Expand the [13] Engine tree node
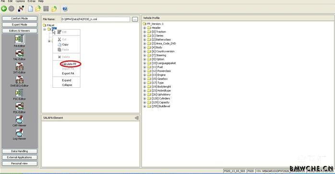The image size is (335, 174). point(144,75)
